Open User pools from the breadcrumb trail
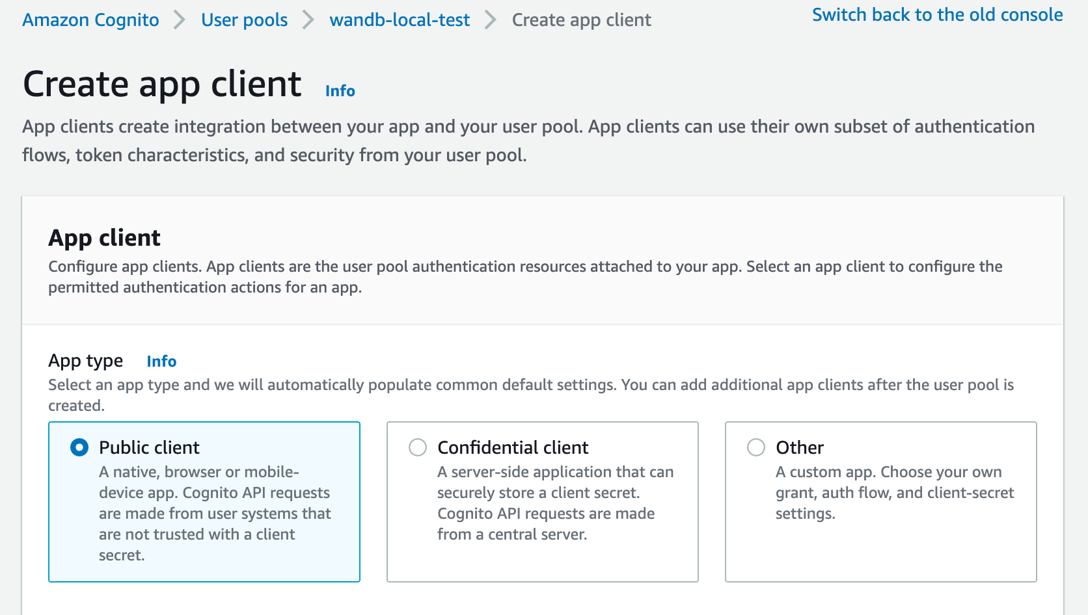 pyautogui.click(x=245, y=20)
